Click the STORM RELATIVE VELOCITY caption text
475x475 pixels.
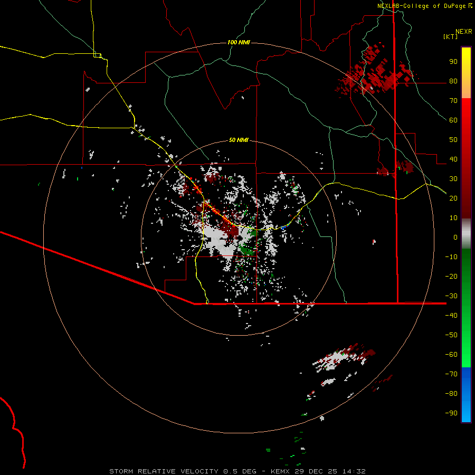[237, 471]
